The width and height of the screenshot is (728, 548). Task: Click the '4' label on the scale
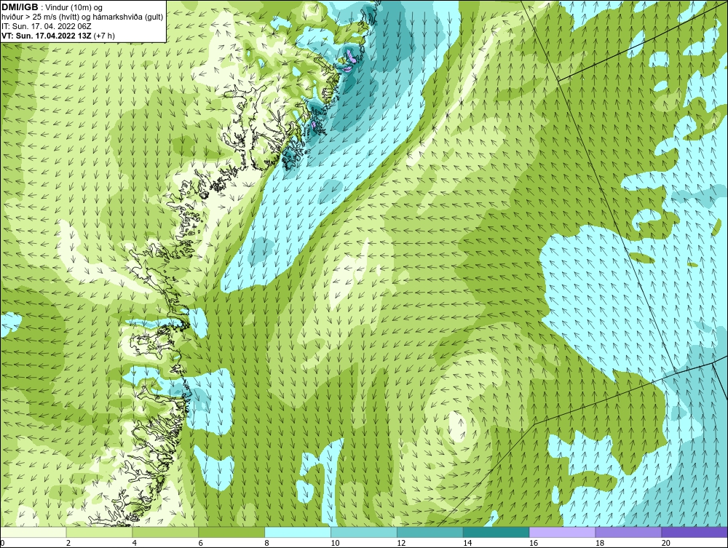[134, 543]
